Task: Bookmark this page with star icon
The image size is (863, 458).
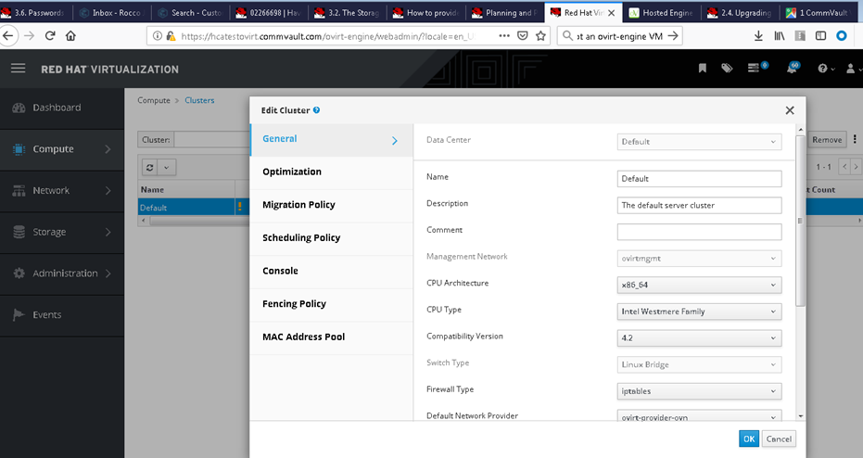Action: tap(540, 36)
